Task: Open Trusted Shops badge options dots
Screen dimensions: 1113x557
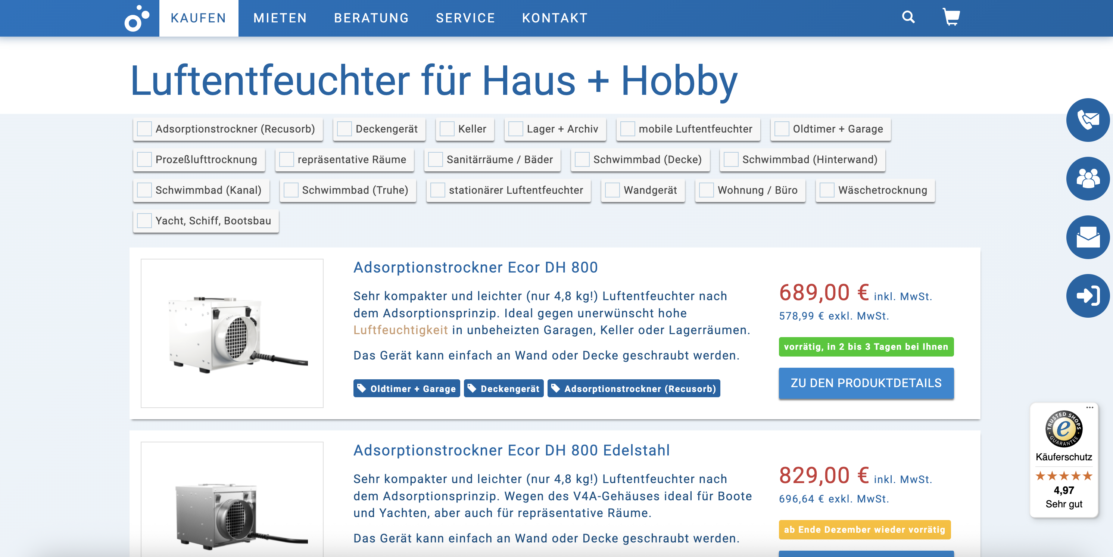Action: (x=1089, y=407)
